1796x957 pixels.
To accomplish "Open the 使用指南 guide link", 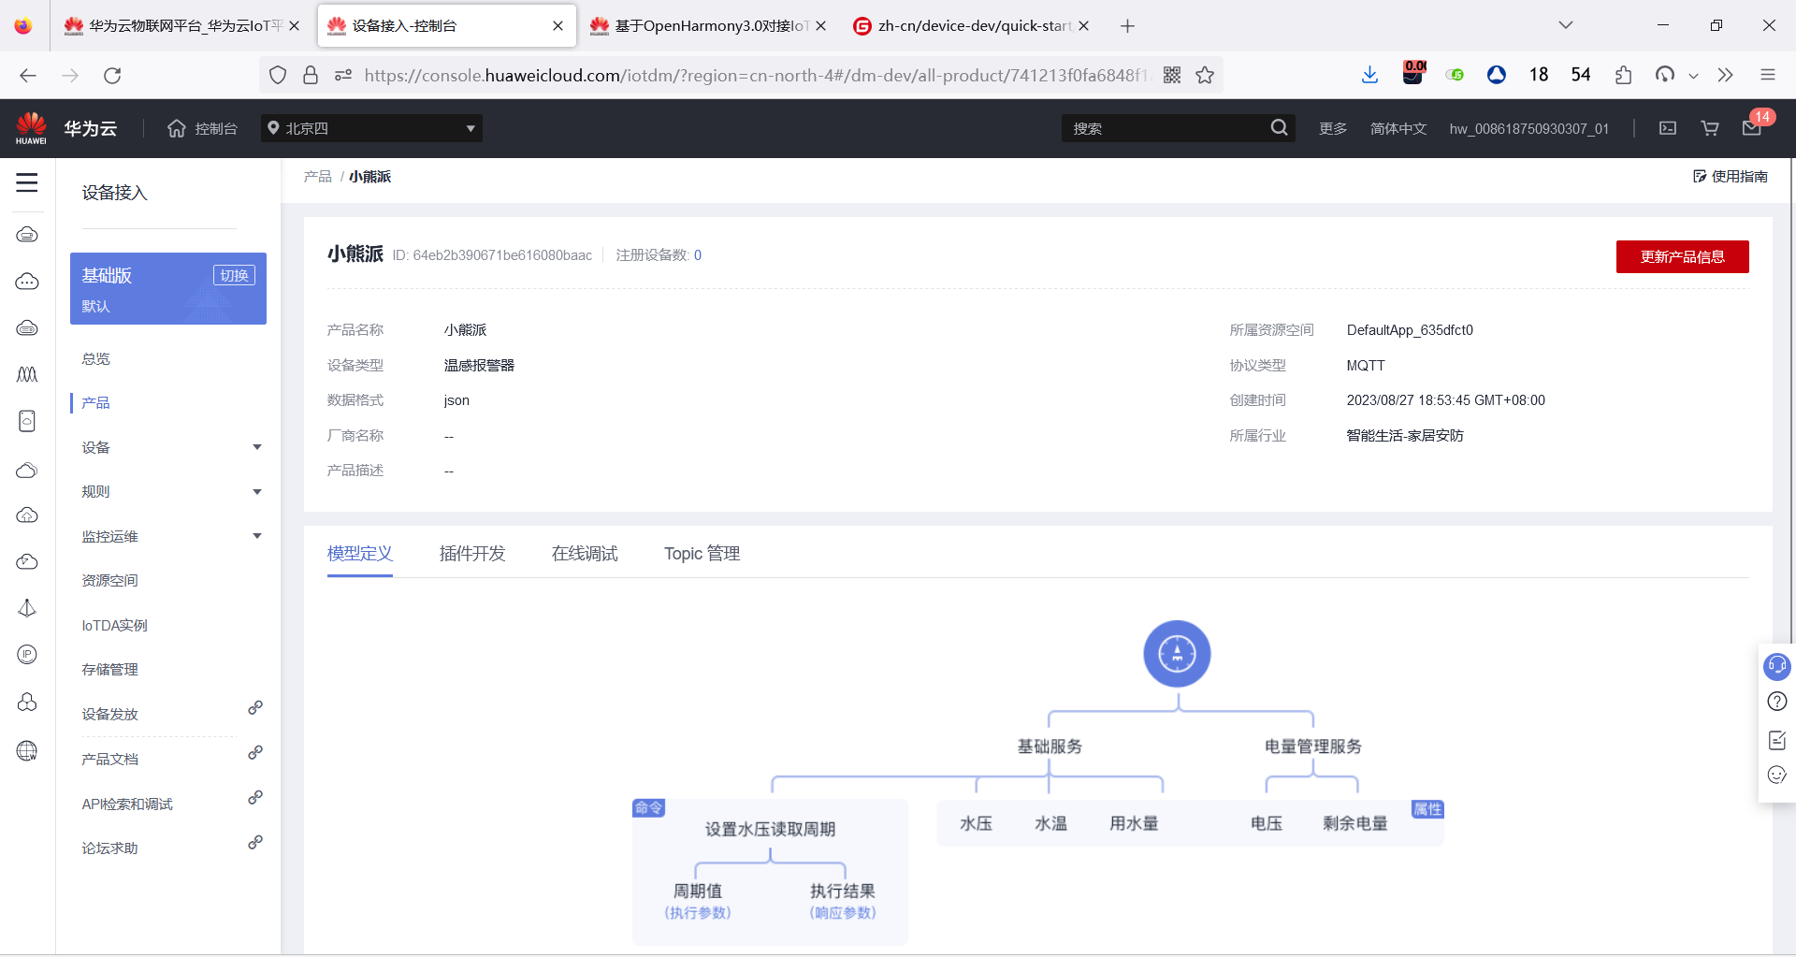I will (x=1731, y=176).
